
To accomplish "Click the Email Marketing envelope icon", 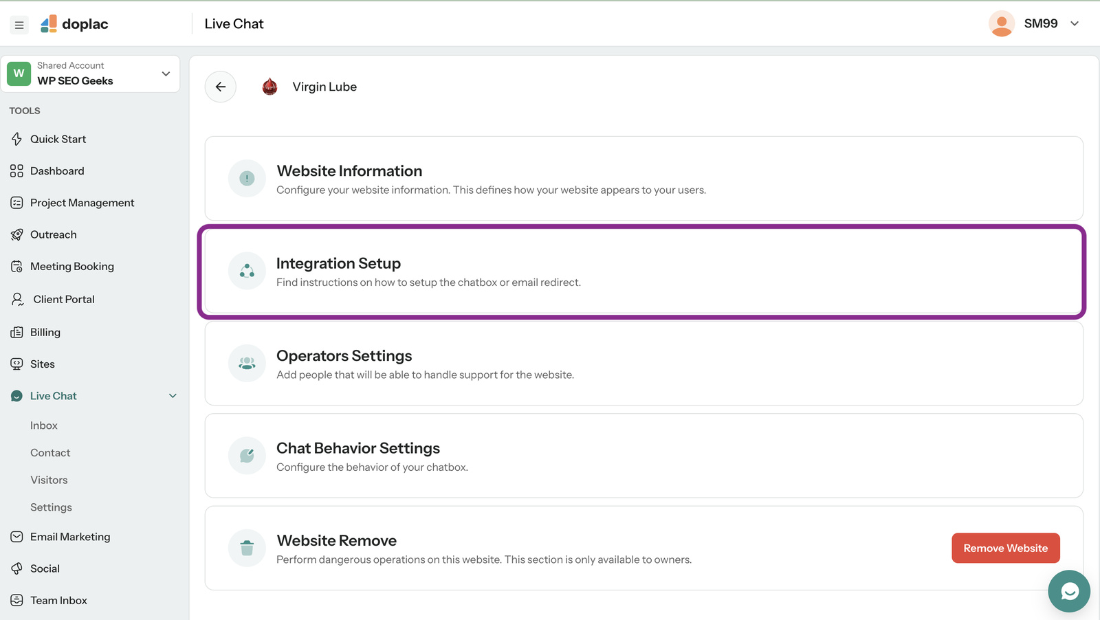I will [x=16, y=537].
